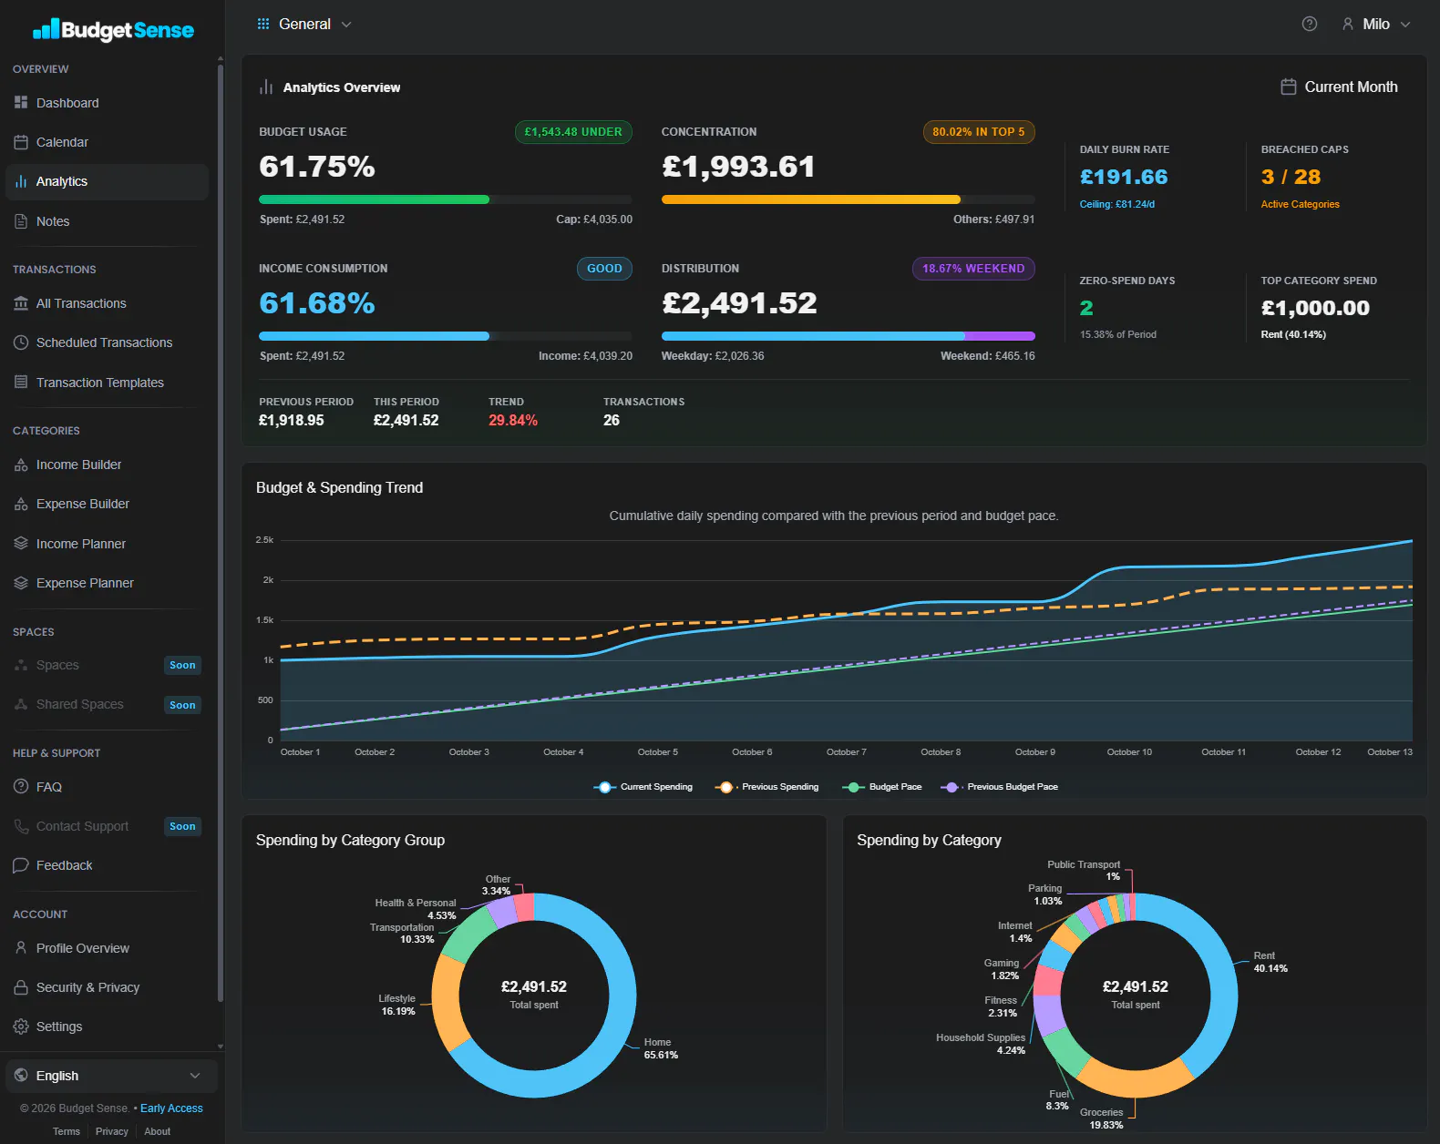Open the Notes sidebar item
The height and width of the screenshot is (1144, 1440).
click(x=107, y=221)
